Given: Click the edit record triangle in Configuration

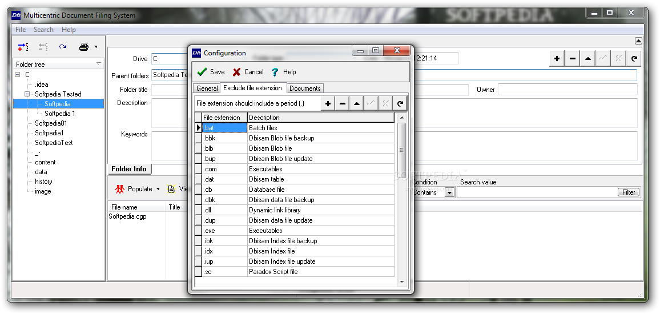Looking at the screenshot, I should [x=357, y=103].
